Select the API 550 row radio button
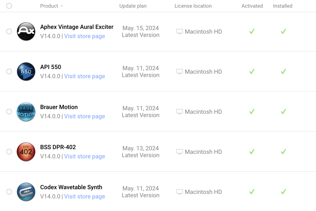Viewport: 316px width, 211px height. point(9,71)
